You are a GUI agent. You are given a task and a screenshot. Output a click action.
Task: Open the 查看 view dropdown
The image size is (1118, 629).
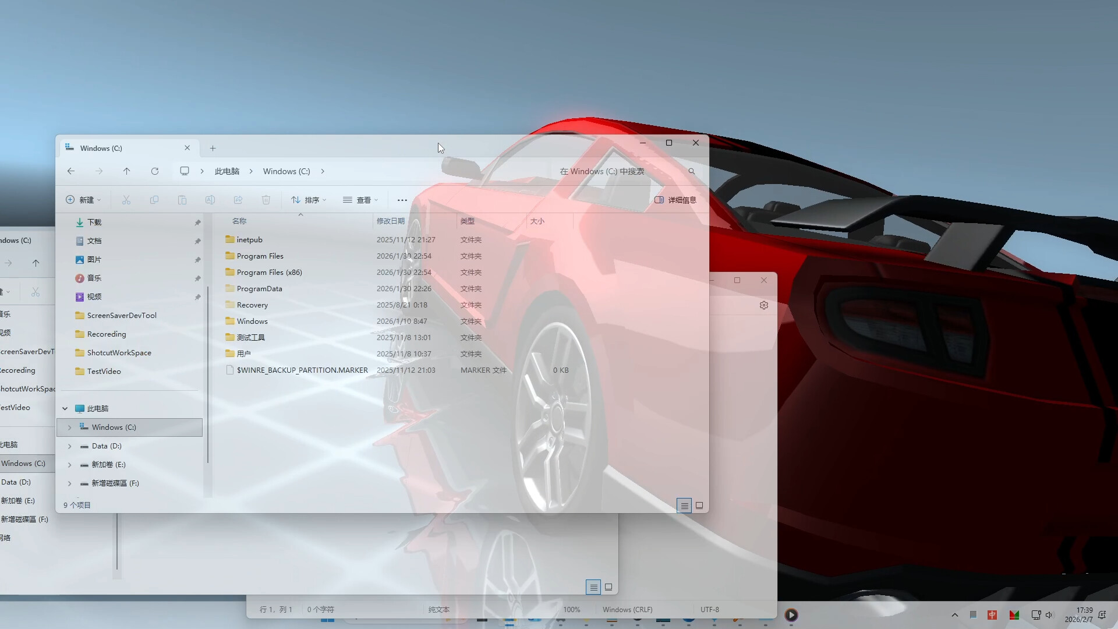(x=360, y=200)
